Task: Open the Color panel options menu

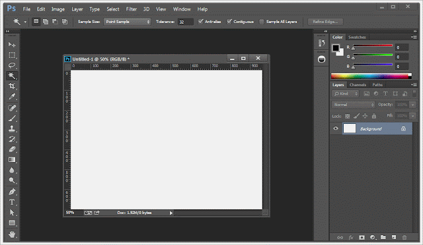Action: [414, 37]
